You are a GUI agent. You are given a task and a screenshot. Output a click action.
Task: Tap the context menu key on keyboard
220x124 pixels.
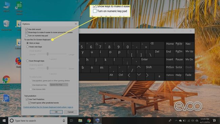(159, 77)
